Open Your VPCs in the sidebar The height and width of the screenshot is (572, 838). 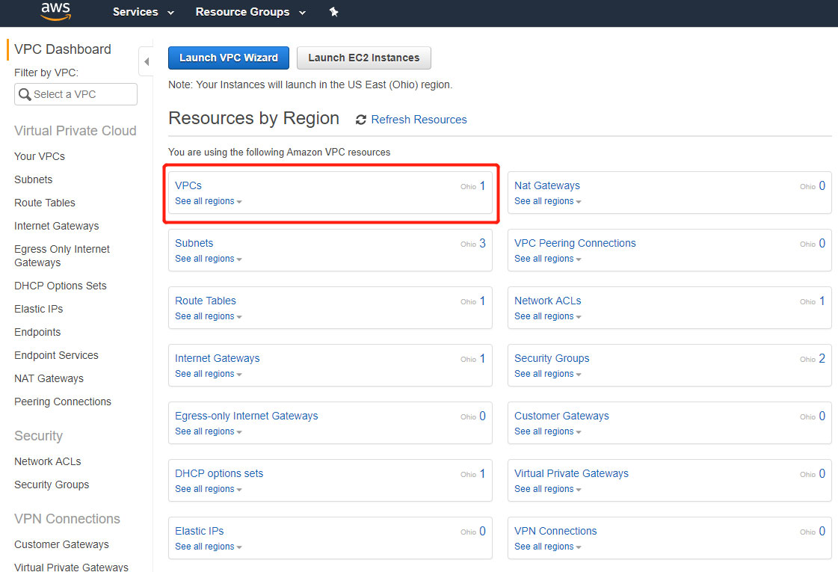[40, 156]
